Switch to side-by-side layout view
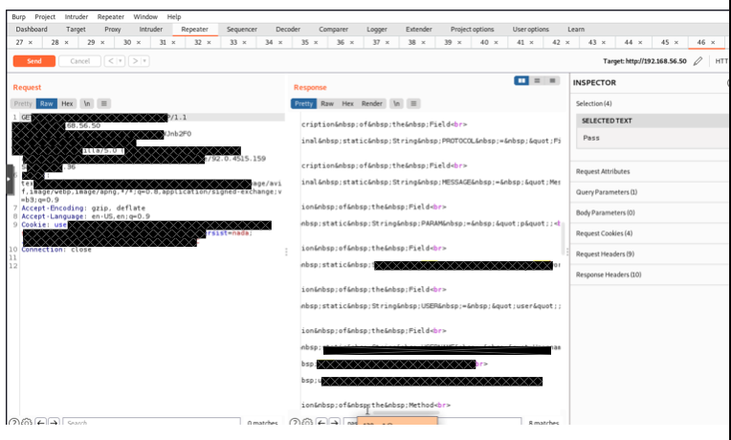Image resolution: width=731 pixels, height=440 pixels. point(521,80)
